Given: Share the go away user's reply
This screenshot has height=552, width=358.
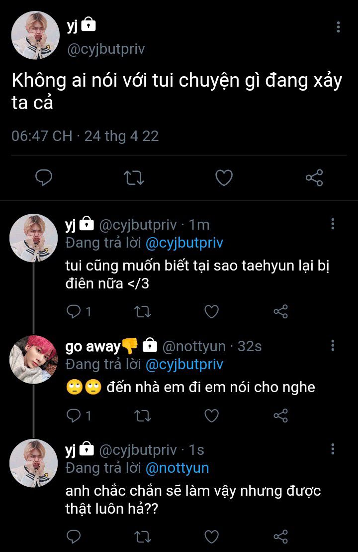Looking at the screenshot, I should 281,415.
